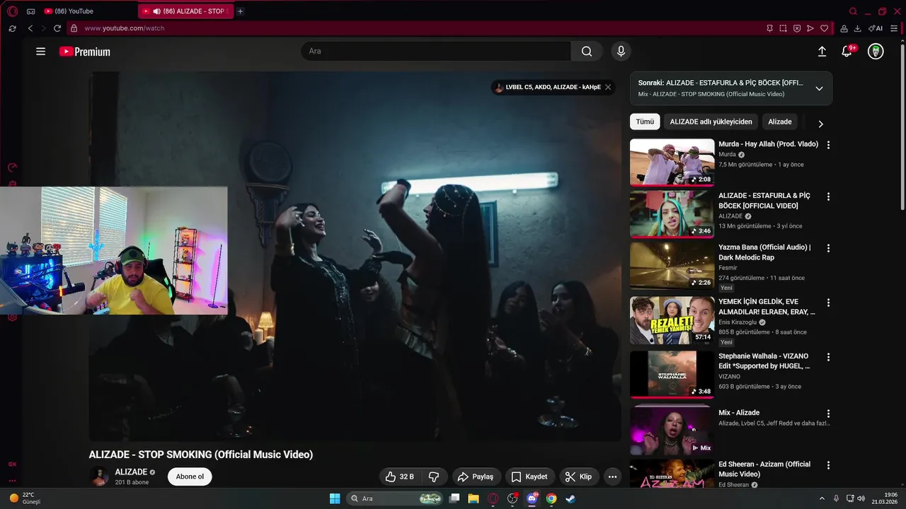
Task: Go to YouTube Premium home logo
Action: (85, 52)
